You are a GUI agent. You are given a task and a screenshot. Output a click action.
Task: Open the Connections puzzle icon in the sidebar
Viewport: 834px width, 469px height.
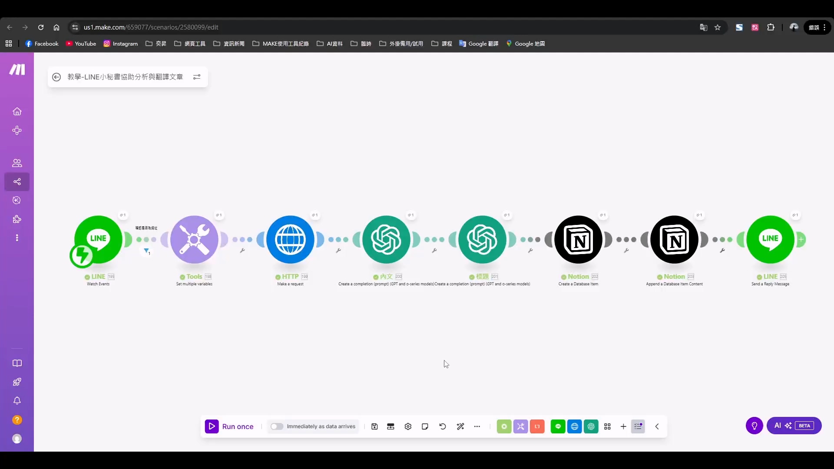(x=17, y=219)
